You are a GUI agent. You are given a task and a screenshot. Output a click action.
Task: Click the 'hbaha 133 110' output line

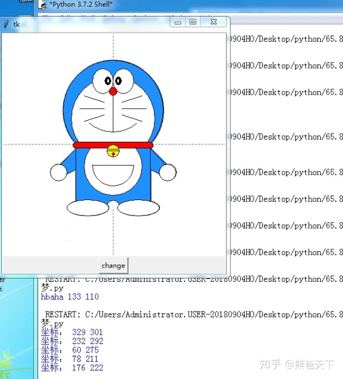click(x=70, y=297)
